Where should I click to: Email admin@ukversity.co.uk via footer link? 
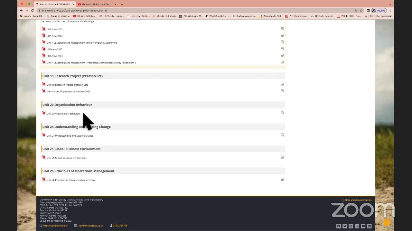point(90,226)
